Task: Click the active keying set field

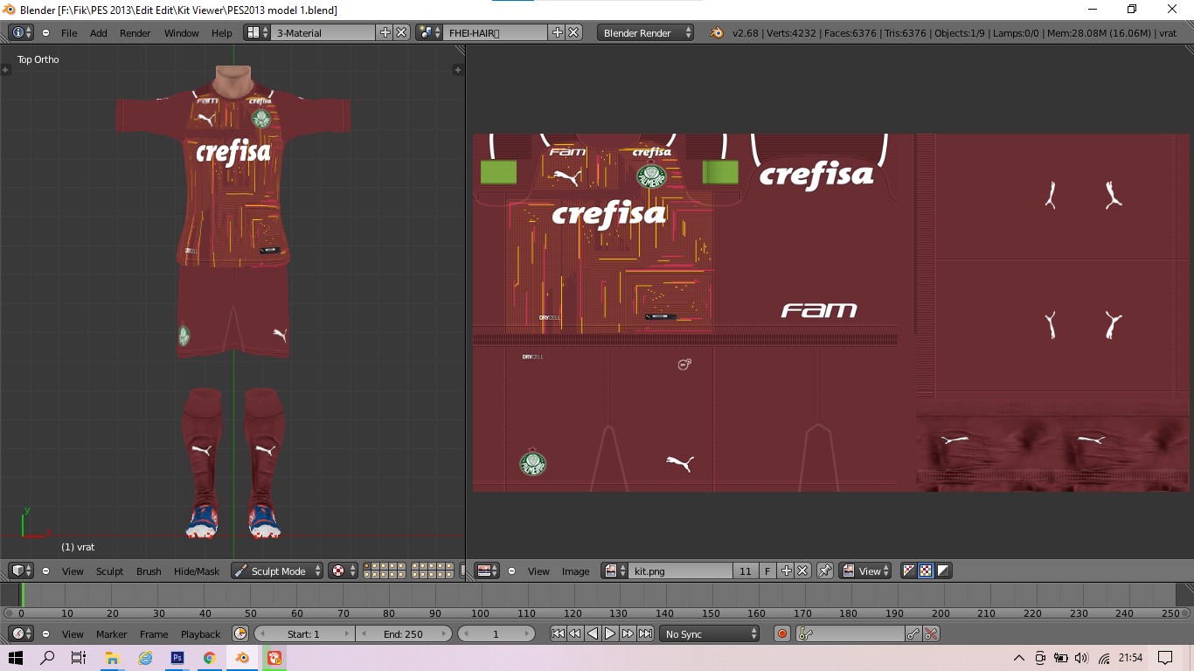Action: click(x=850, y=633)
